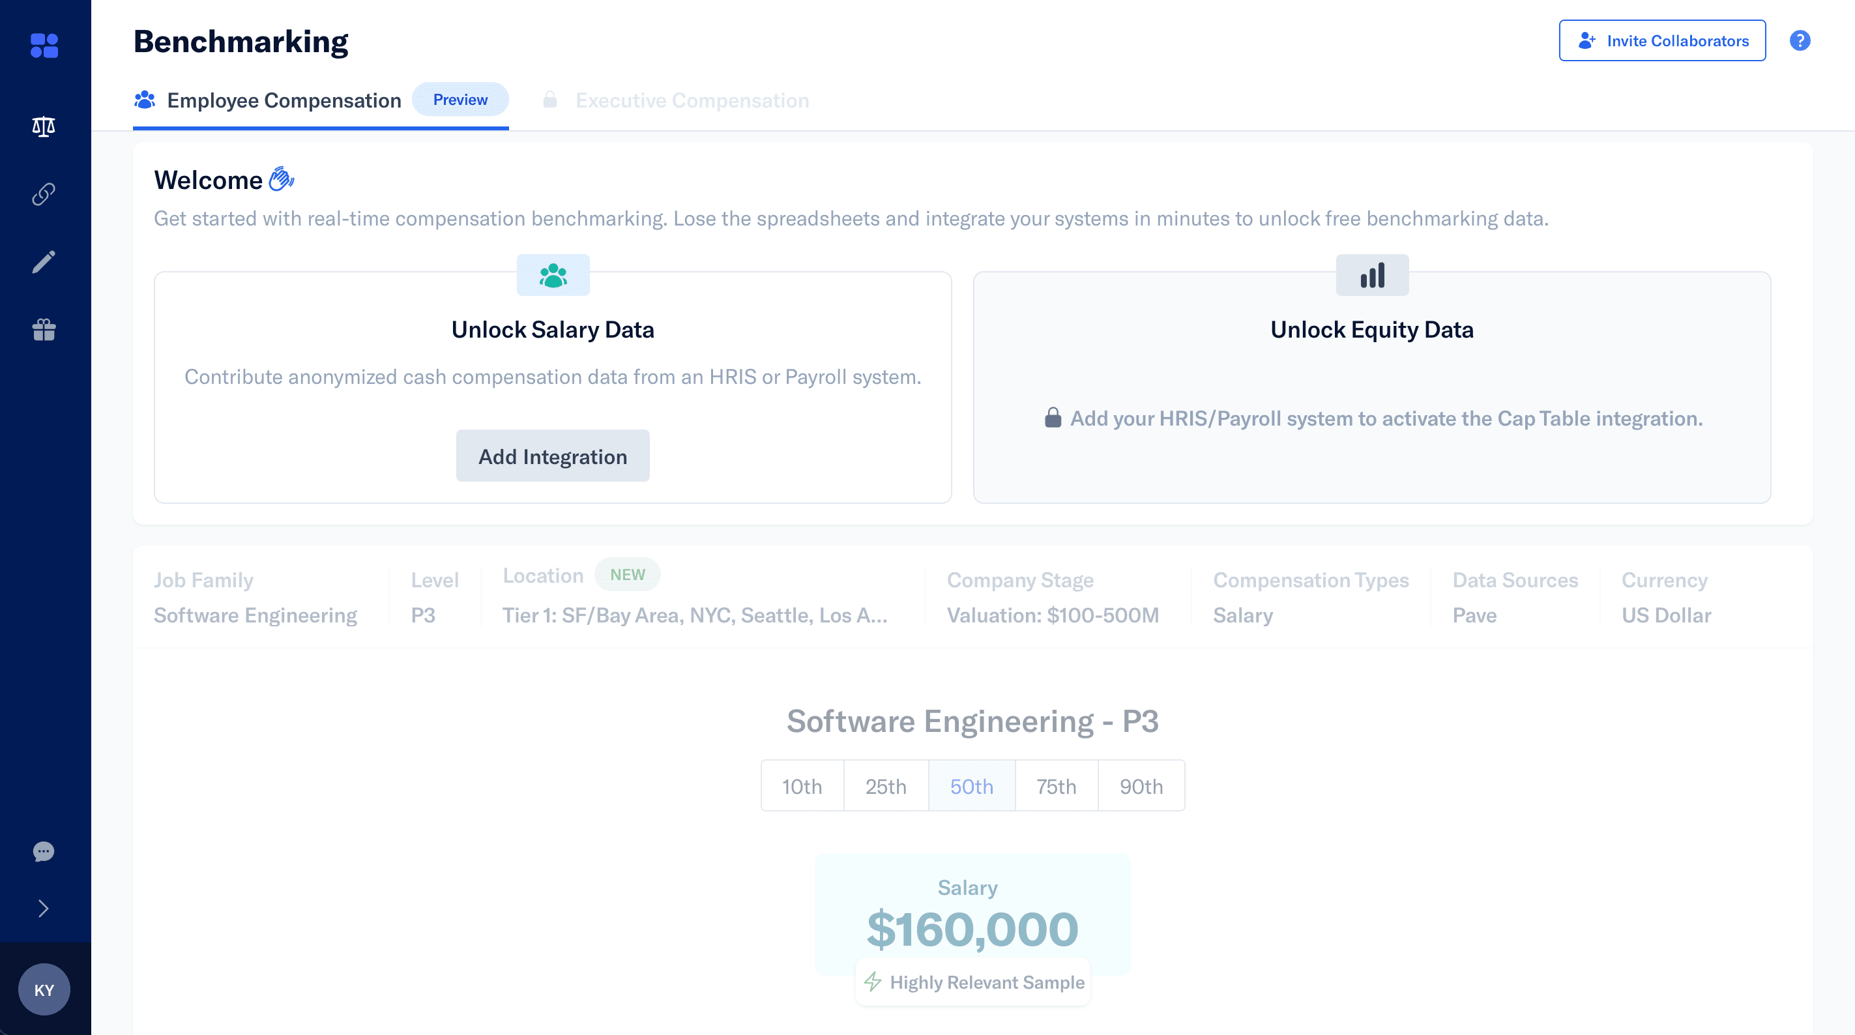The width and height of the screenshot is (1855, 1035).
Task: Click Invite Collaborators
Action: point(1661,40)
